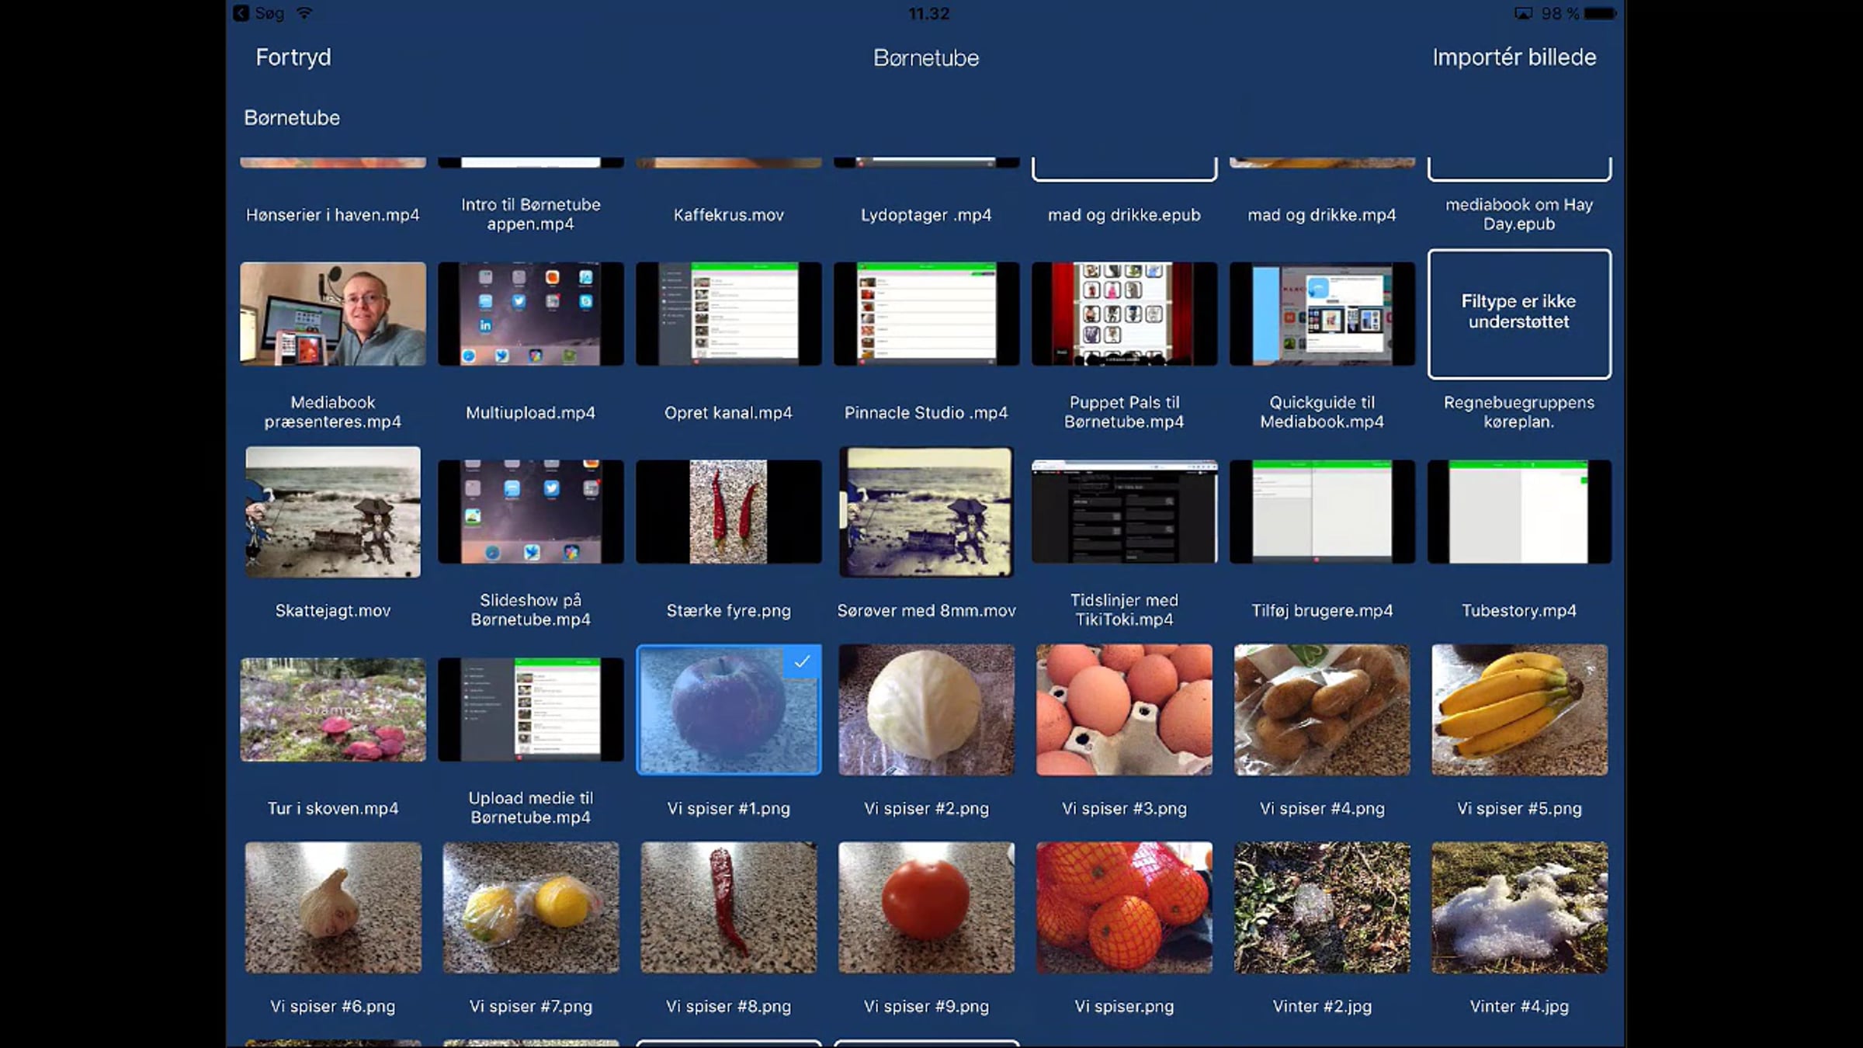Viewport: 1863px width, 1048px height.
Task: Pick Vi spiser #7.png lemons image
Action: pyautogui.click(x=531, y=907)
